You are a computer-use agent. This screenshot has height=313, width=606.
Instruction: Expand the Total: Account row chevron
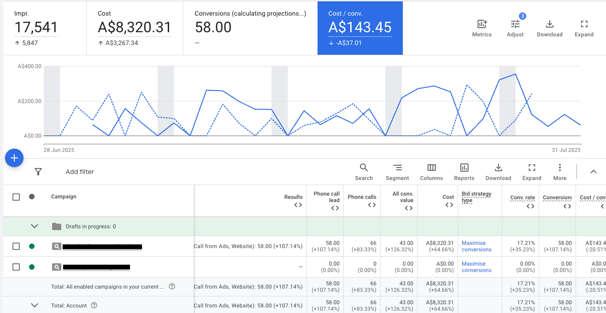point(34,305)
